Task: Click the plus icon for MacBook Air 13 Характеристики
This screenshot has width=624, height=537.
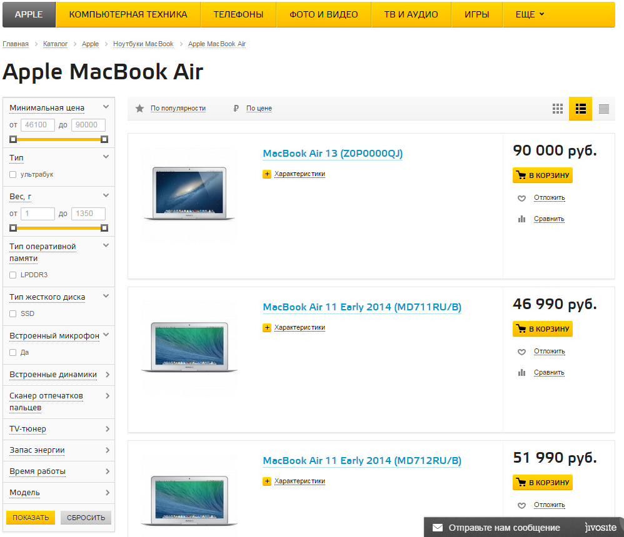Action: click(267, 174)
